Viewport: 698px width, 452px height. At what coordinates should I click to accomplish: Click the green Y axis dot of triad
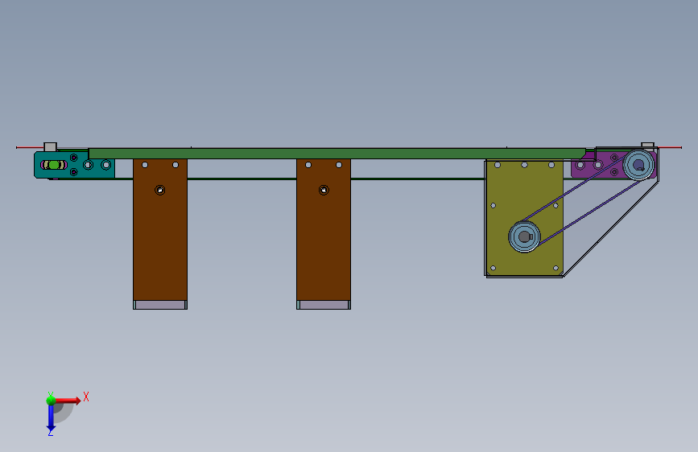coord(51,401)
